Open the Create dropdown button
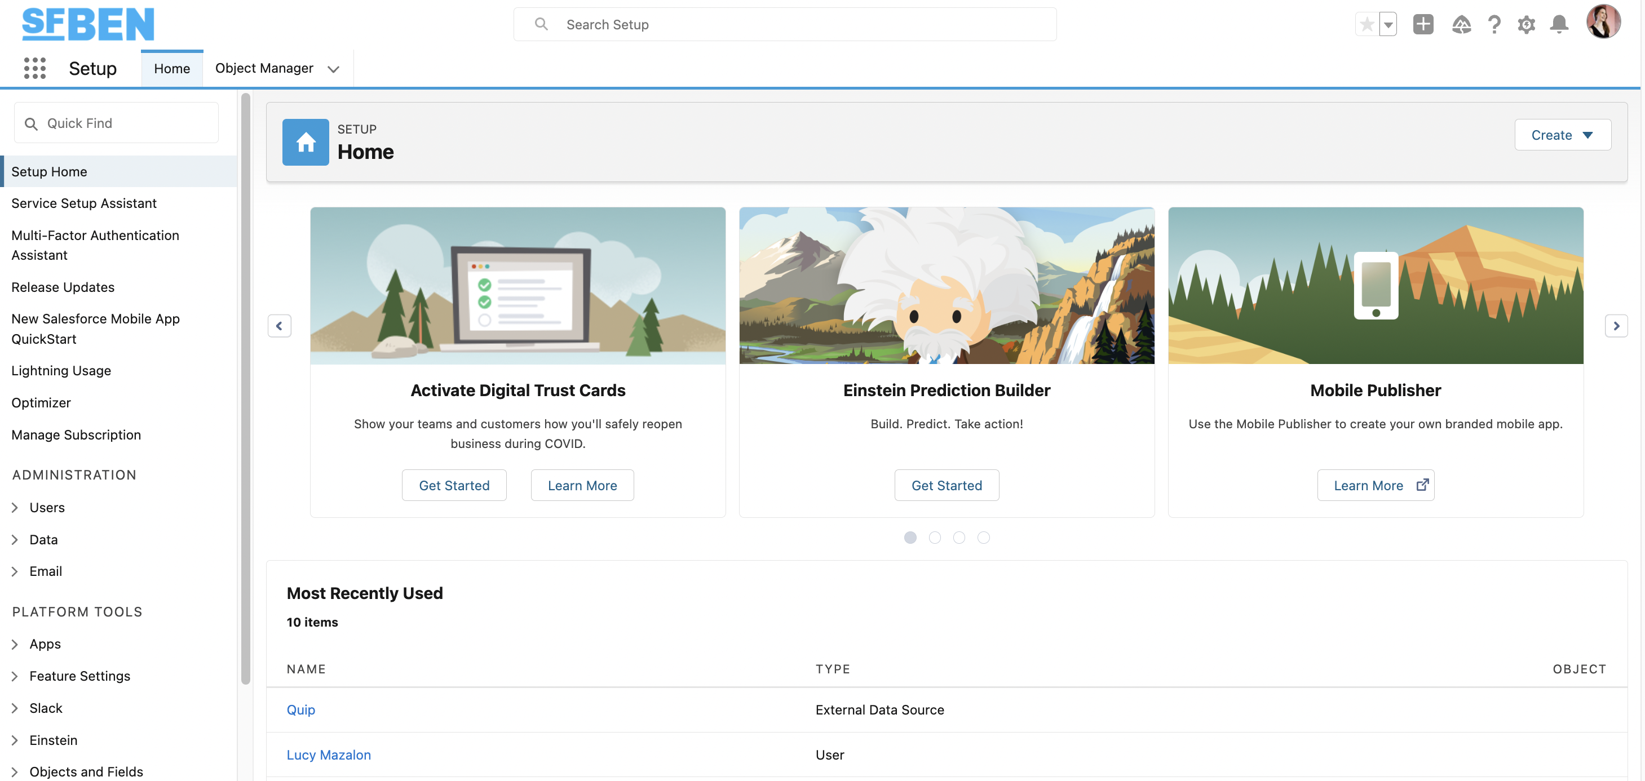Screen dimensions: 1645x781 tap(1563, 135)
